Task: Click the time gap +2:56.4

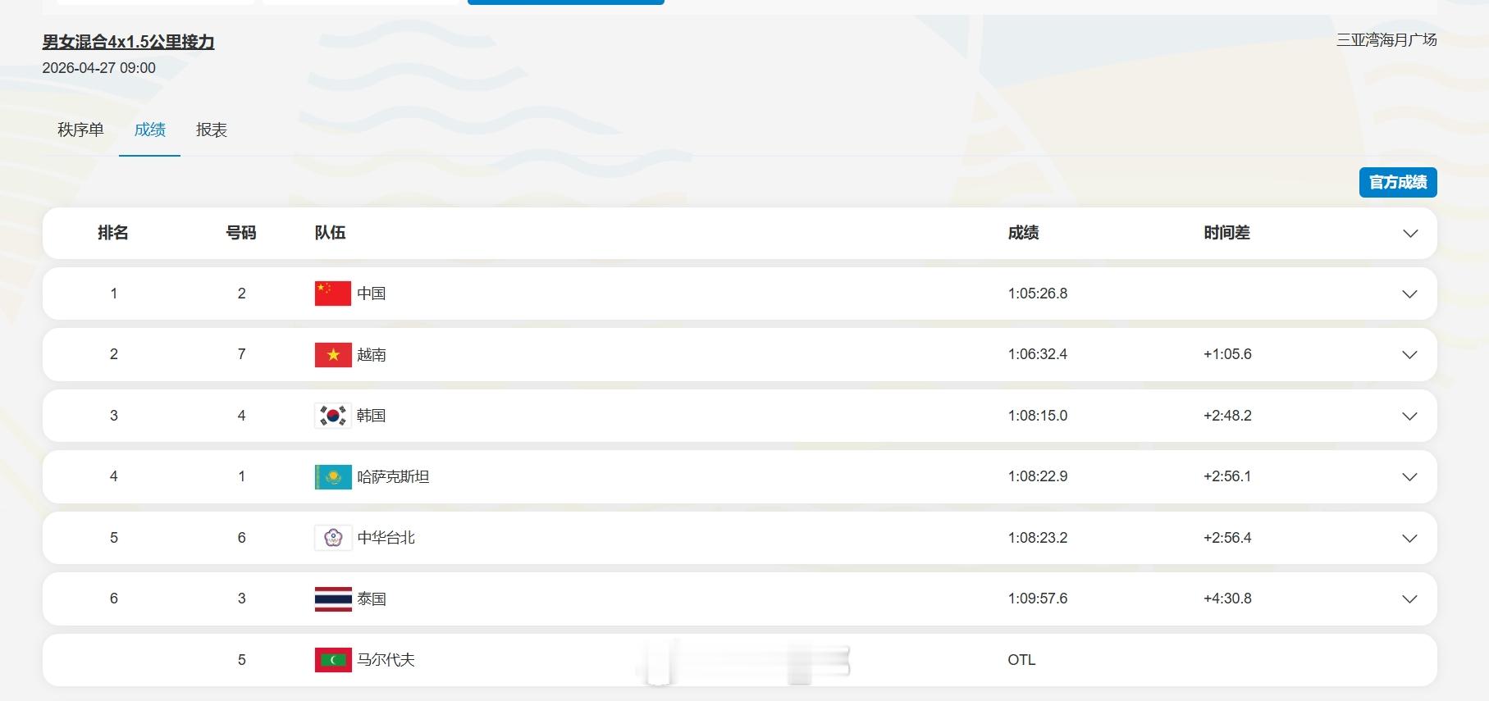Action: pos(1227,538)
